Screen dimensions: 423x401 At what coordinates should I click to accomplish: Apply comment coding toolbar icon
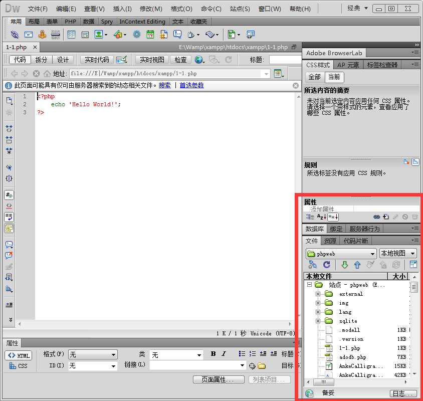9,245
